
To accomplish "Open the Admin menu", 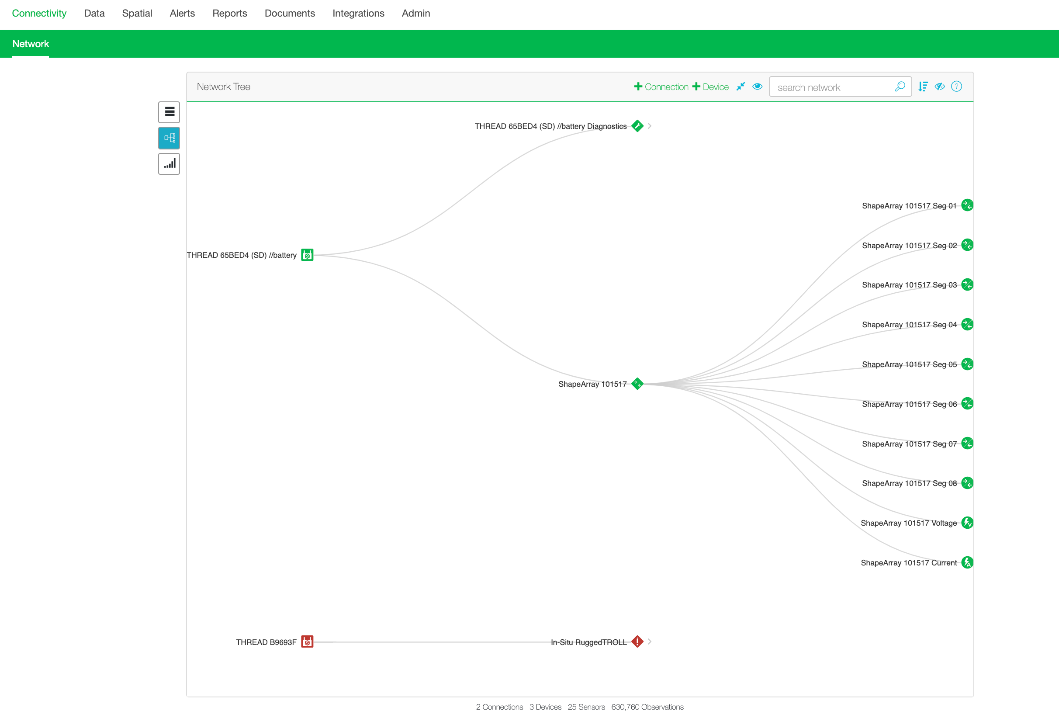I will (x=415, y=13).
